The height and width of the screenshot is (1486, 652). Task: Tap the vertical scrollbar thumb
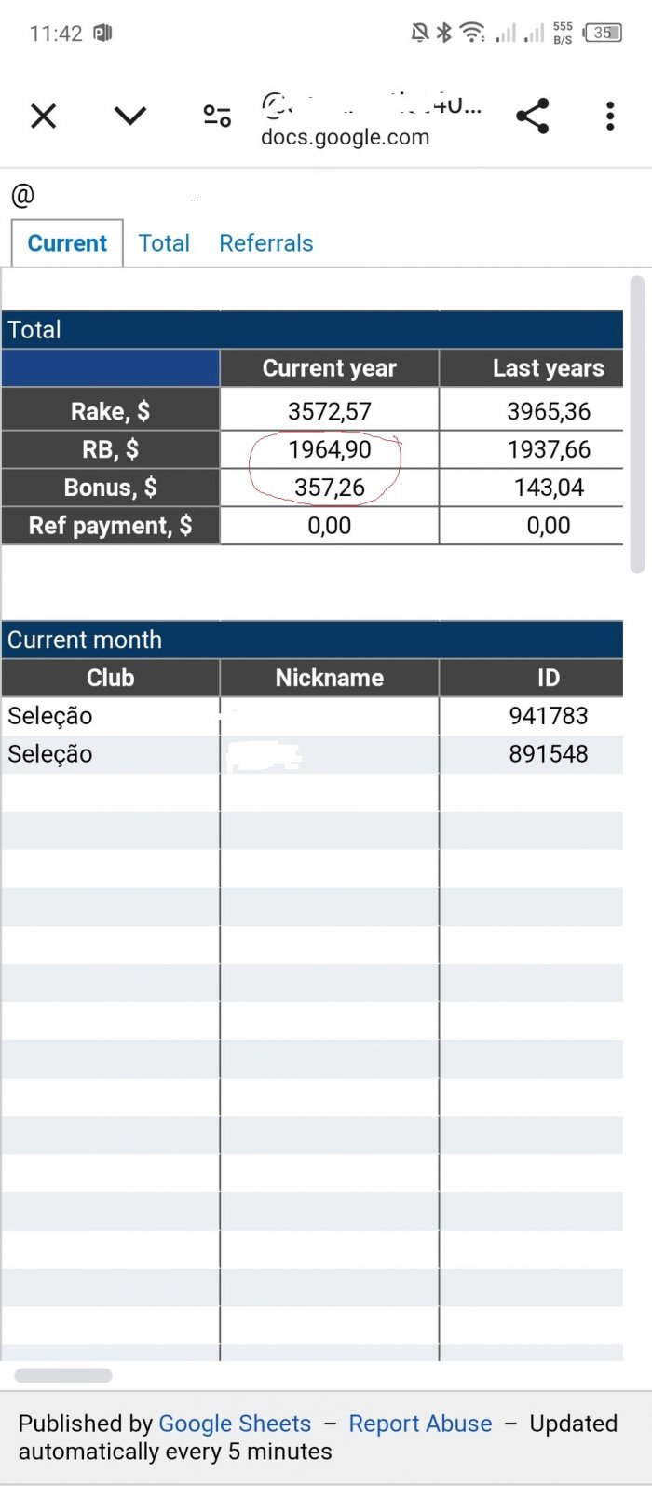(x=637, y=424)
